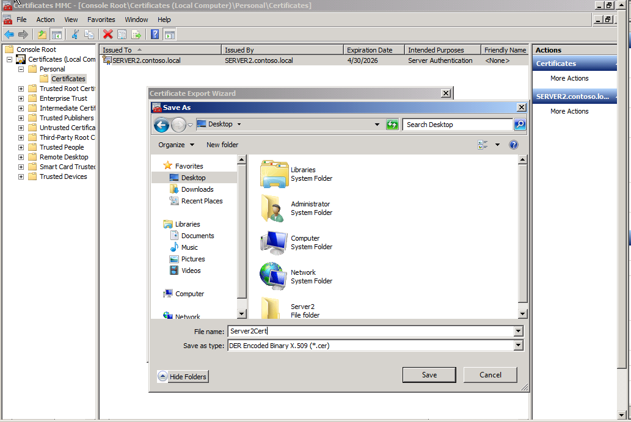Expand the Trusted People node
631x422 pixels.
[21, 147]
